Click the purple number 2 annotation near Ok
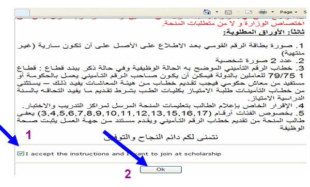310x187 pixels. [128, 174]
